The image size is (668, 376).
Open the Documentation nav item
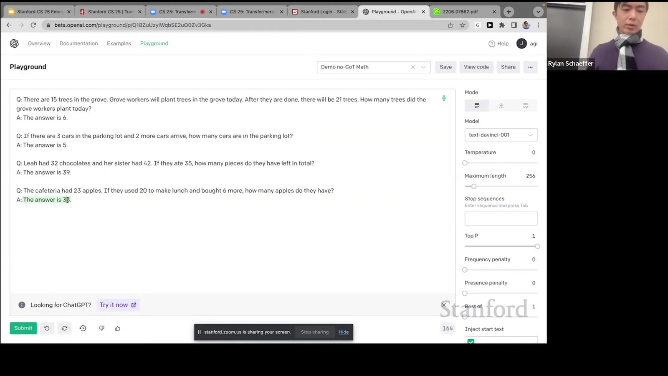(x=78, y=43)
